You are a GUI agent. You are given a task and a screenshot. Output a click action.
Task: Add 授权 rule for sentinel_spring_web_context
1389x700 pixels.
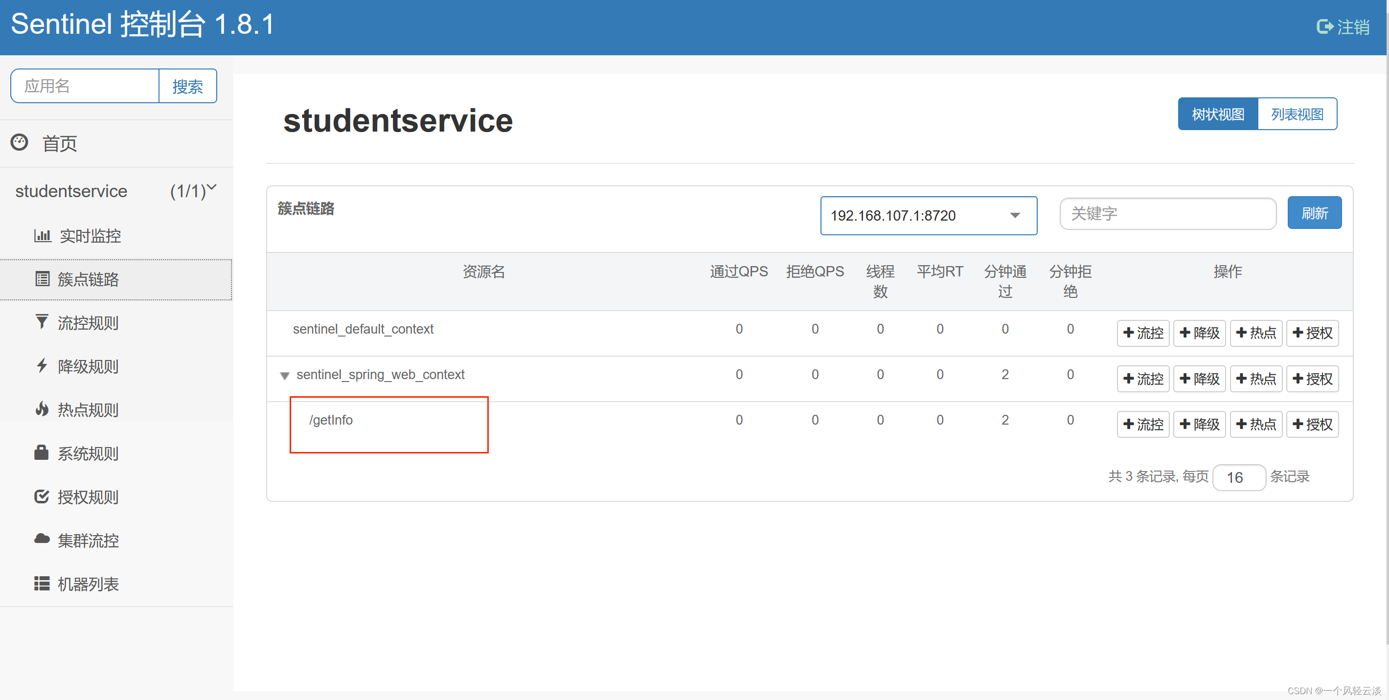(x=1313, y=379)
